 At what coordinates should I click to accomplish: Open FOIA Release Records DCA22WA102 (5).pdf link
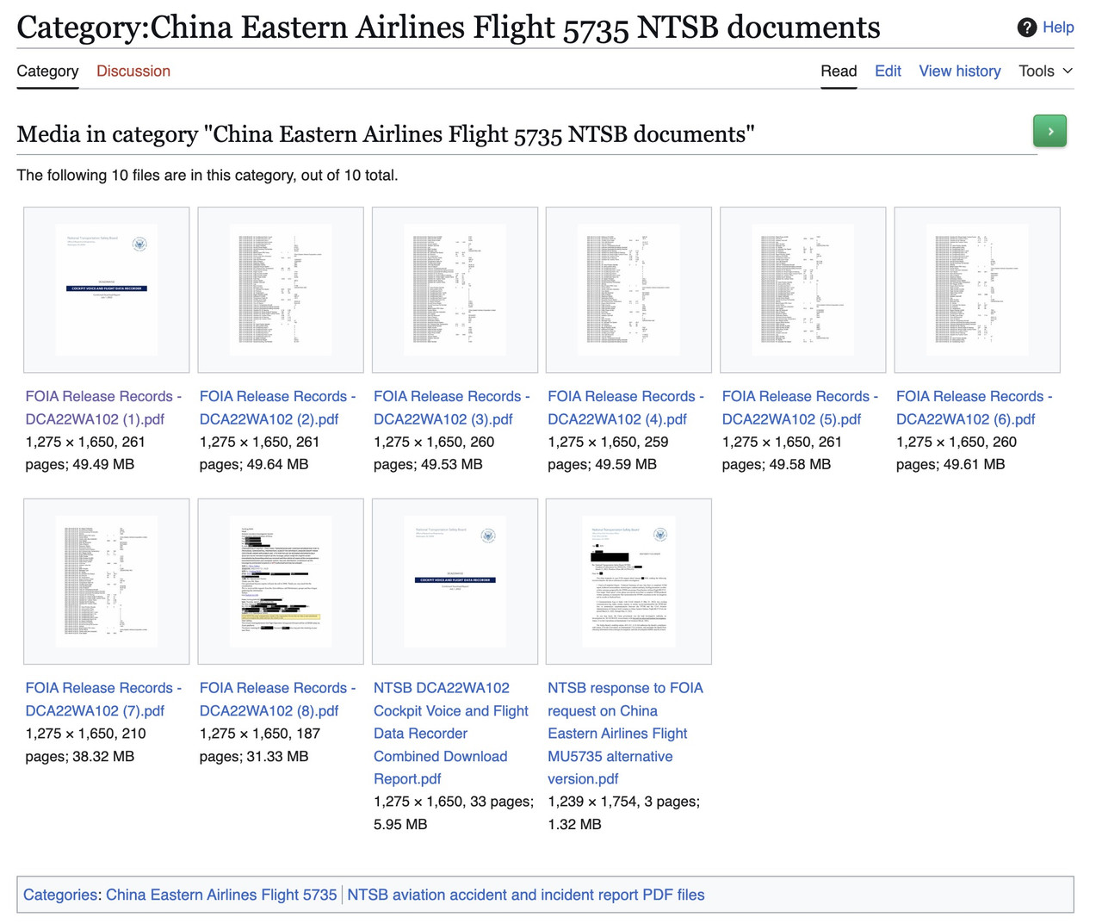[800, 407]
